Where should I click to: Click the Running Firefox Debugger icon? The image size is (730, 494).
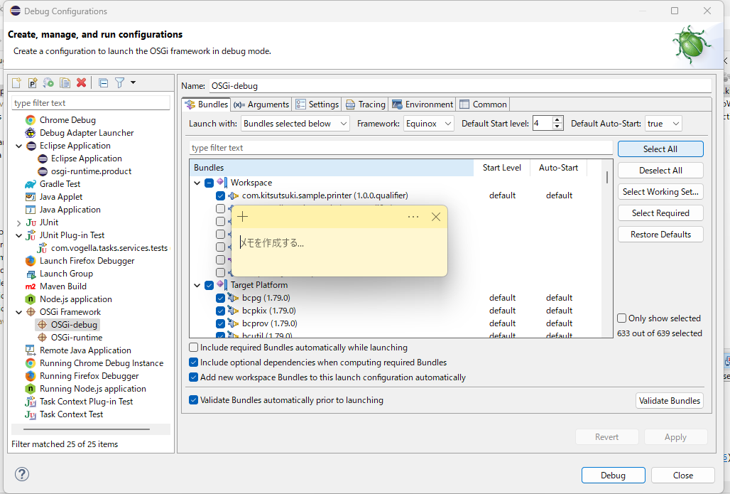31,376
